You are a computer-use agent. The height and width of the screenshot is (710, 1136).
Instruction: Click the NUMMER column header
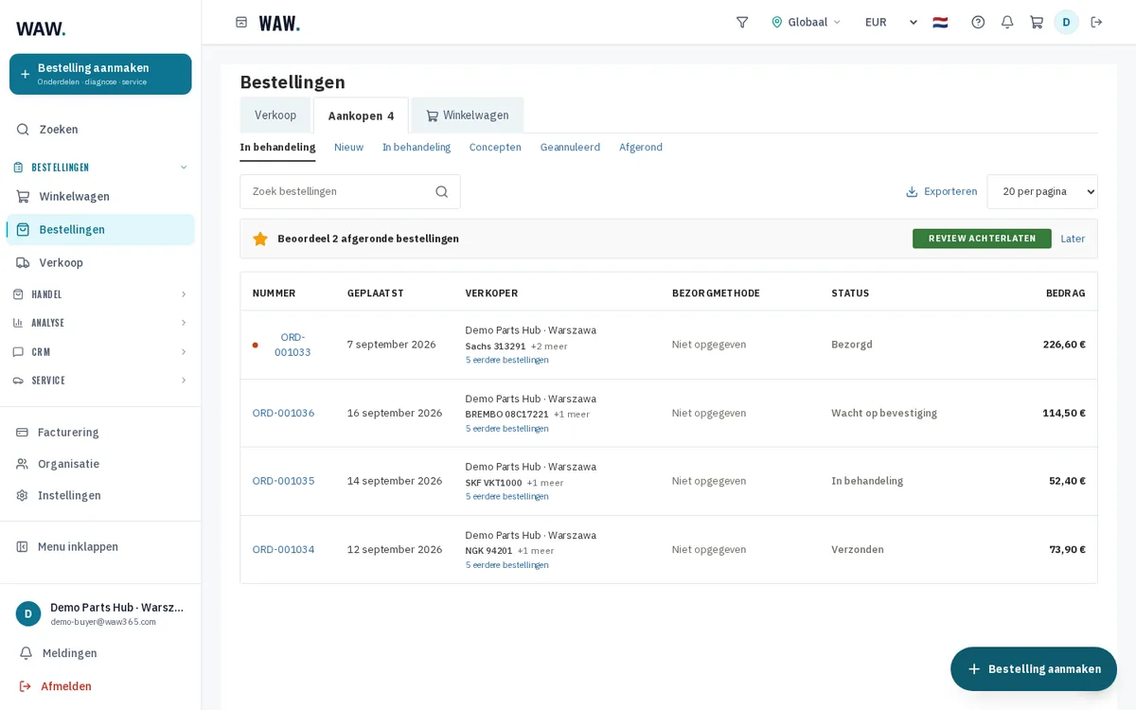click(x=274, y=293)
